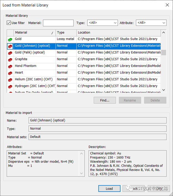Sort by the Material column header

tap(35, 33)
